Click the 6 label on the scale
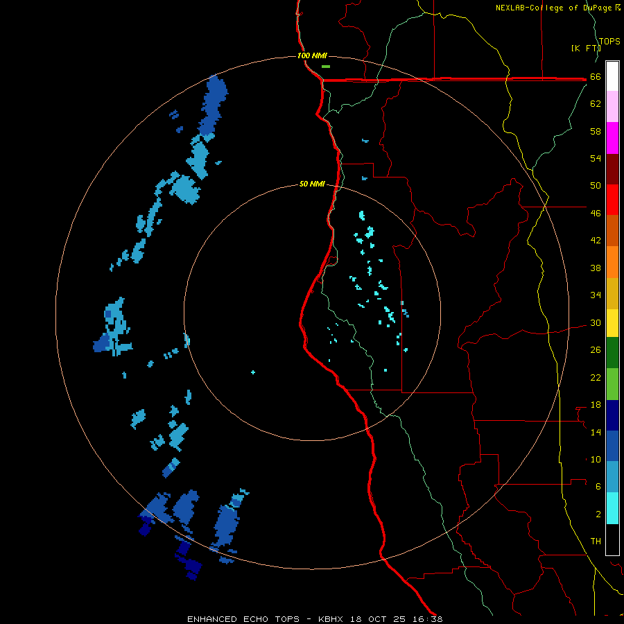Viewport: 624px width, 624px height. click(598, 487)
